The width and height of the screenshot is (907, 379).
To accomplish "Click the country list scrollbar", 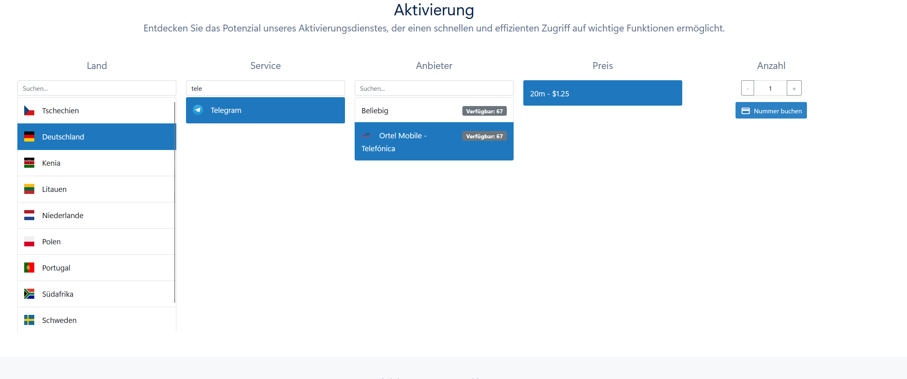I will (175, 202).
